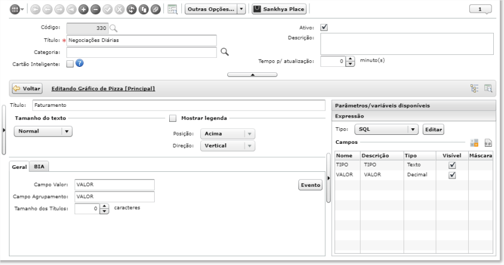Open attachments with the paperclip icon

coord(155,10)
